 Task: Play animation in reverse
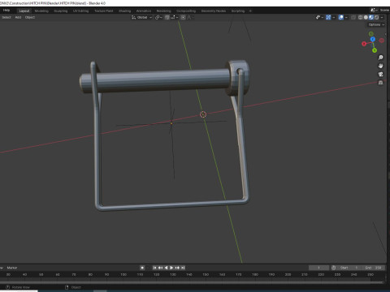166,268
